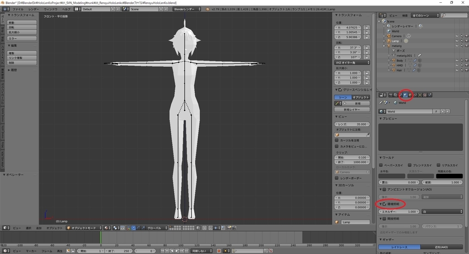Viewport: 469px width, 254px height.
Task: Click the 移動 button in tool shelf
Action: tap(22, 22)
